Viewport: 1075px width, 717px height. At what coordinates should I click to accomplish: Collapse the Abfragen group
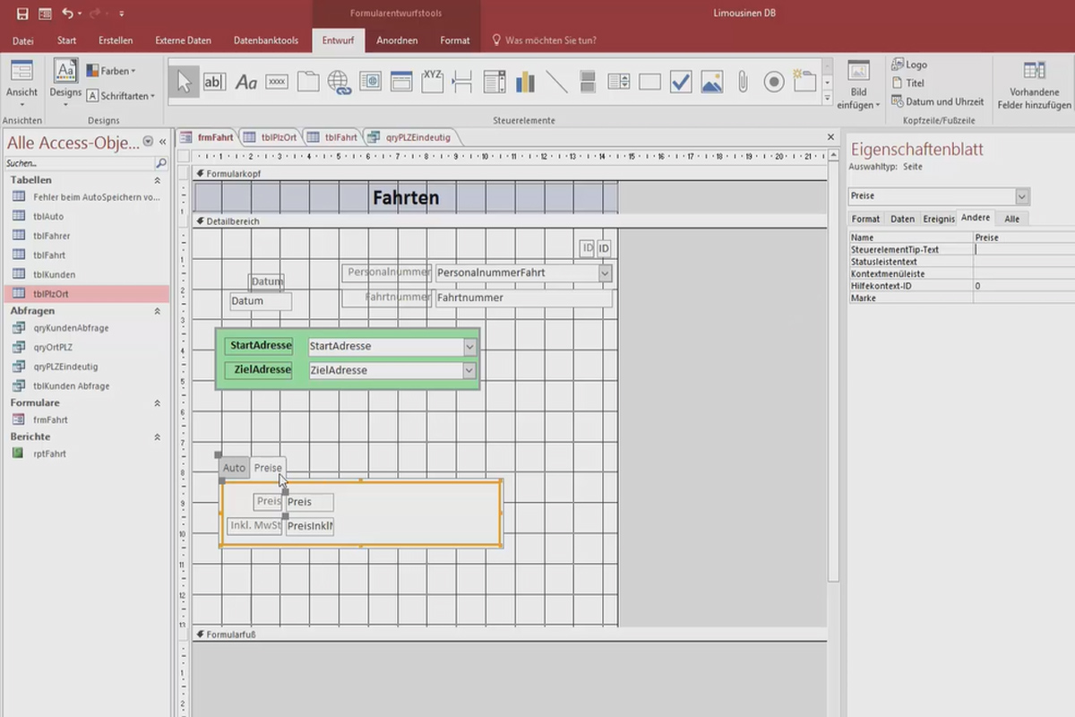(158, 311)
